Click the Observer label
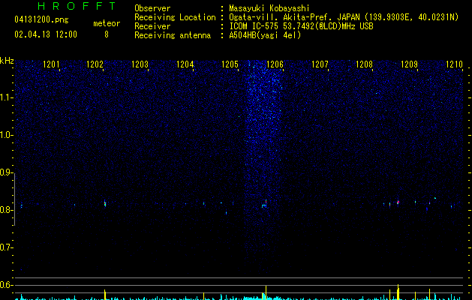This screenshot has width=472, height=300. (x=152, y=8)
